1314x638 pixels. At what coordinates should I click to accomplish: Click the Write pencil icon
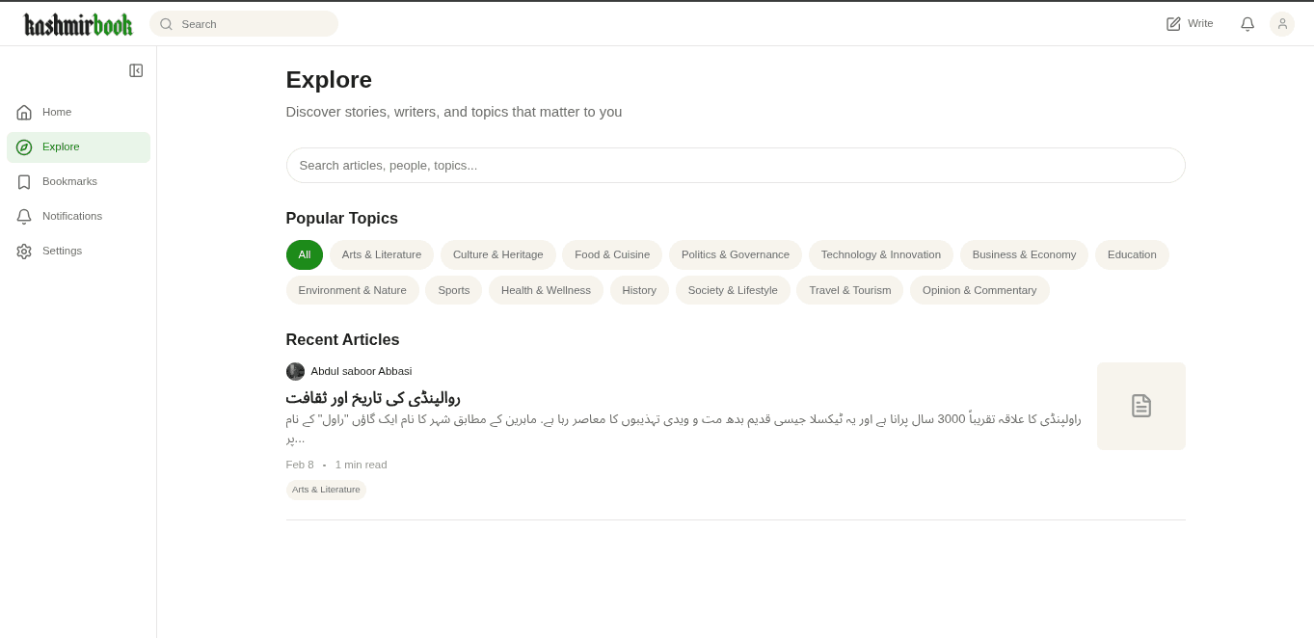(1173, 24)
